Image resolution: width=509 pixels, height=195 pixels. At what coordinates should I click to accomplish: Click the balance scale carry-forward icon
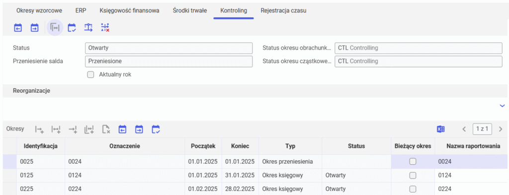click(x=88, y=28)
